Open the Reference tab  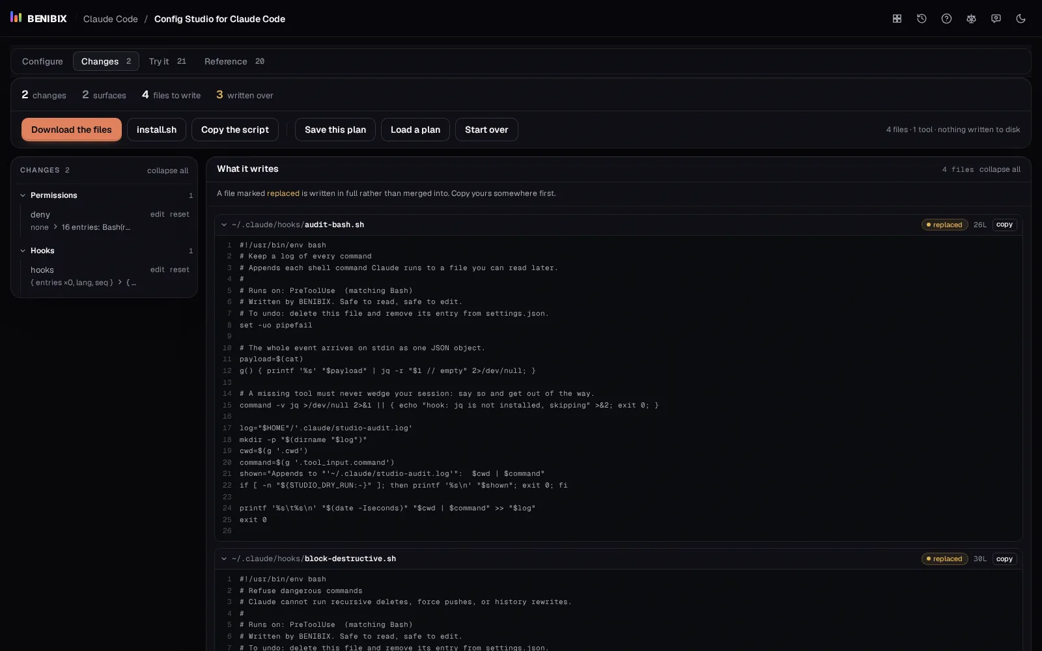tap(234, 61)
